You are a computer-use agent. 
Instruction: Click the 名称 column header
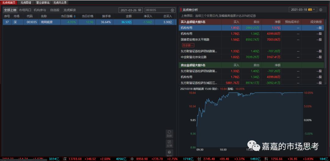click(x=44, y=16)
